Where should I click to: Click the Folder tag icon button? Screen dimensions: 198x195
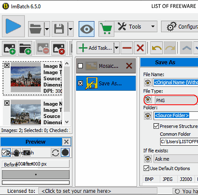pos(148,116)
